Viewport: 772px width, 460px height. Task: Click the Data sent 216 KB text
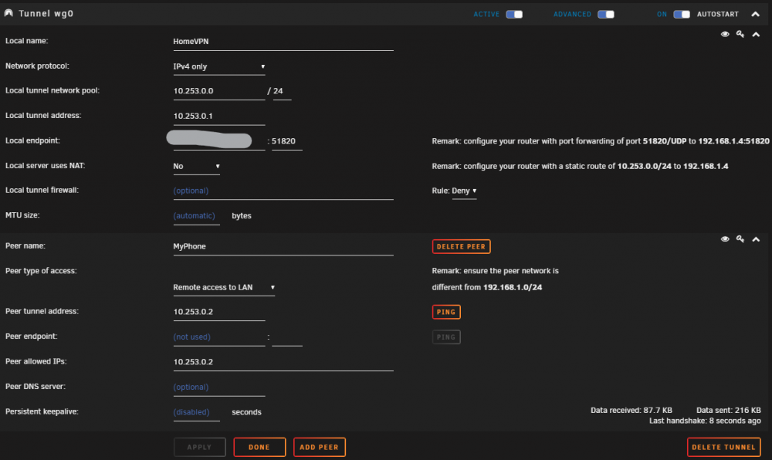click(x=728, y=411)
